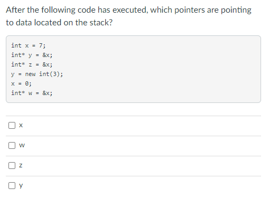The height and width of the screenshot is (198, 269).
Task: Click the word "stack?" in the question
Action: pyautogui.click(x=101, y=23)
